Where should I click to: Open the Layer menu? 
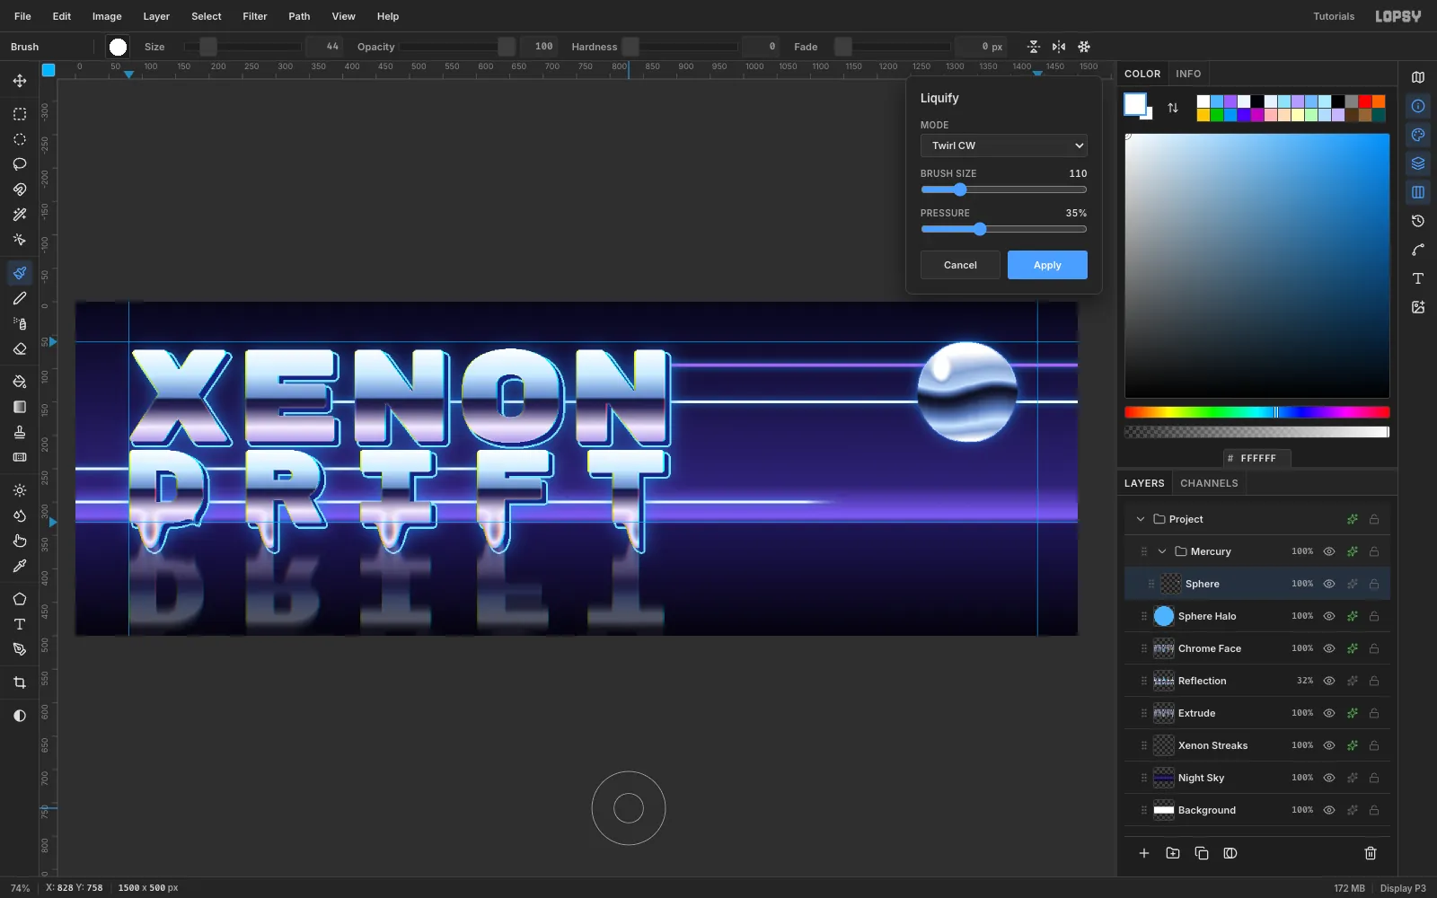click(156, 16)
